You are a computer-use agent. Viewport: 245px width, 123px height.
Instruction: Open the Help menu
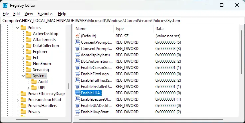[62, 14]
